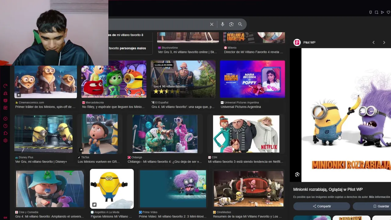391x220 pixels.
Task: Open TikTok Agnes thumbnail
Action: pos(100,134)
